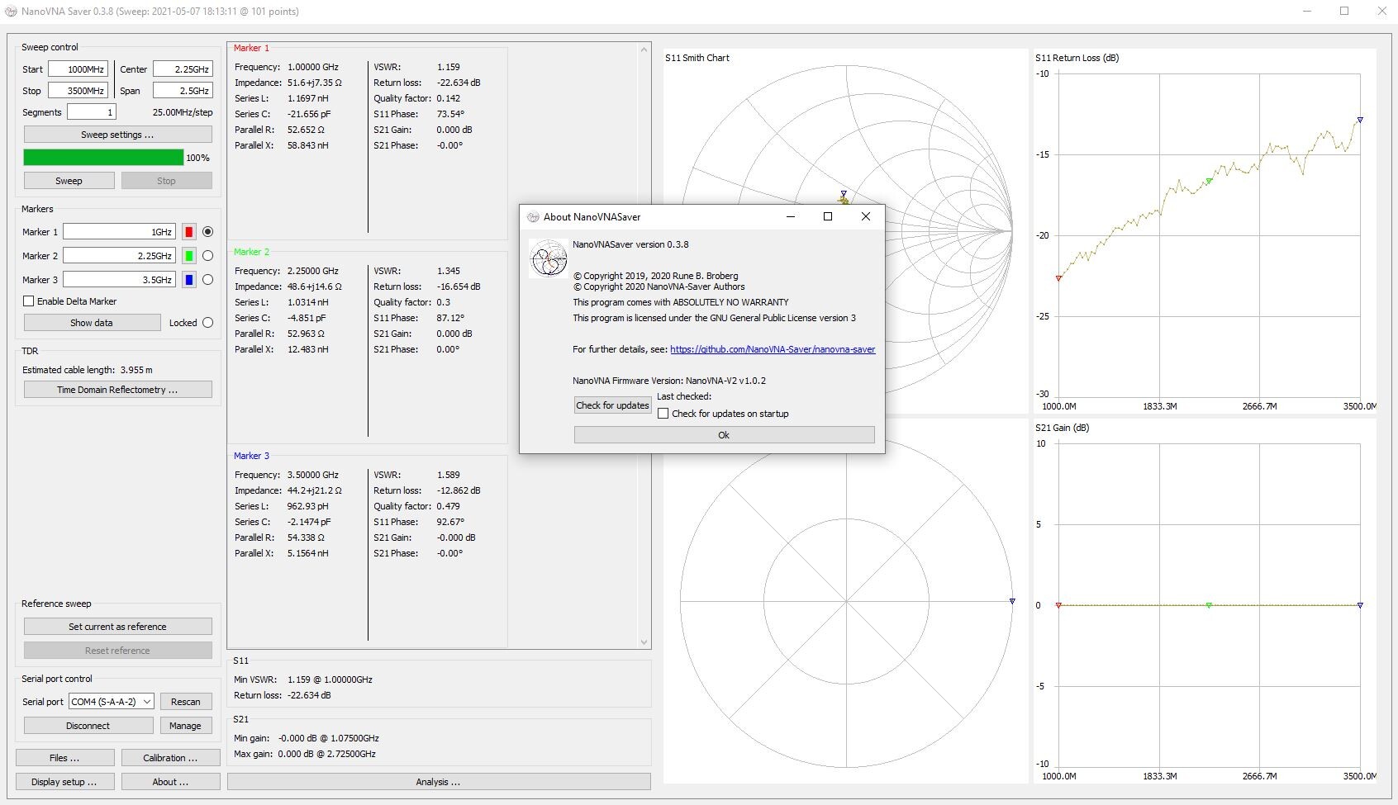Click the sweep progress bar at 100%
The height and width of the screenshot is (805, 1398).
pyautogui.click(x=103, y=158)
